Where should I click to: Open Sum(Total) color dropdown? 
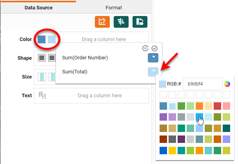click(x=153, y=71)
